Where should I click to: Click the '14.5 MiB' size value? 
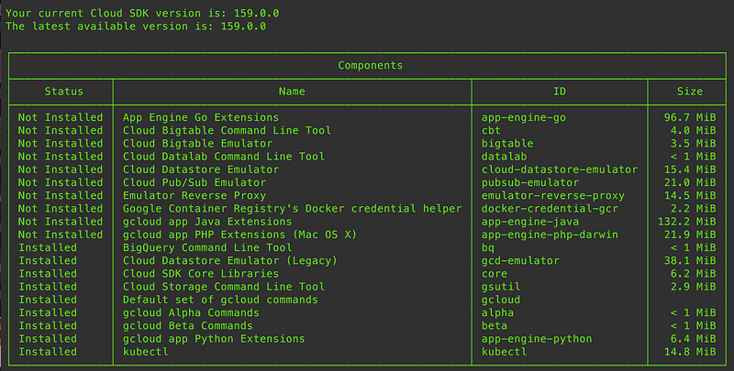click(x=690, y=196)
